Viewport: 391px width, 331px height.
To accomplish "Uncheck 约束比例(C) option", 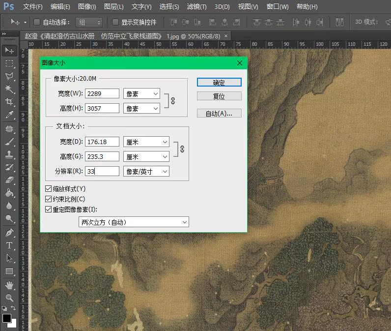I will point(48,199).
